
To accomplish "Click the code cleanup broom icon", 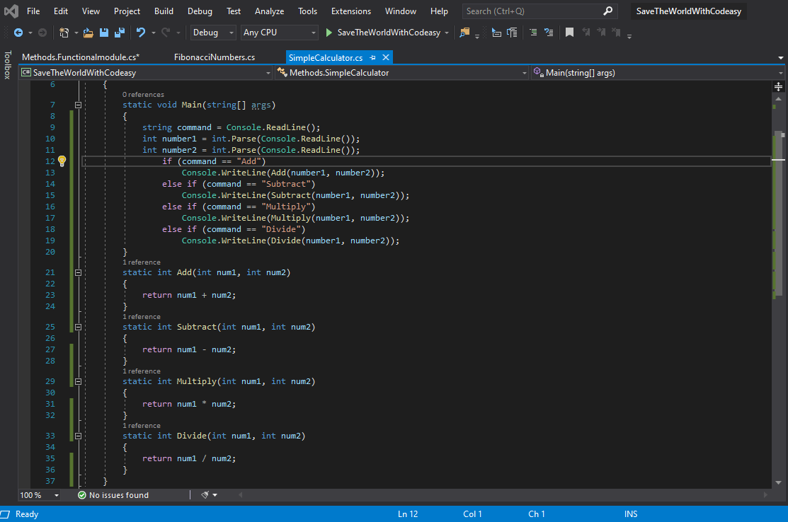I will (205, 495).
